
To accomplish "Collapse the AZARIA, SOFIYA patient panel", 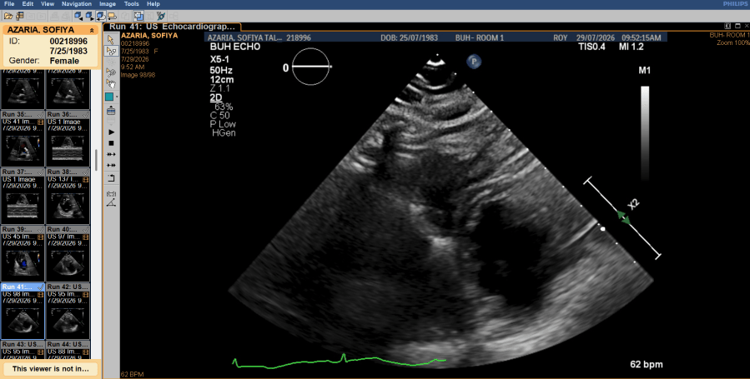I will tap(92, 30).
